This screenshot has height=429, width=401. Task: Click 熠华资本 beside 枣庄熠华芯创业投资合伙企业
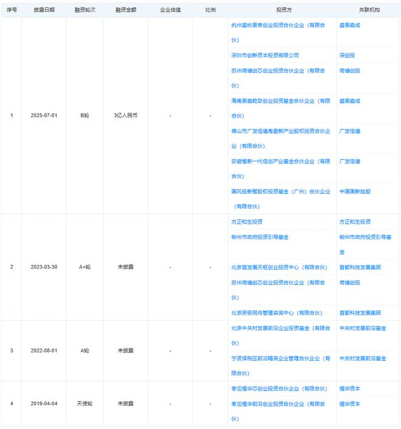[349, 388]
